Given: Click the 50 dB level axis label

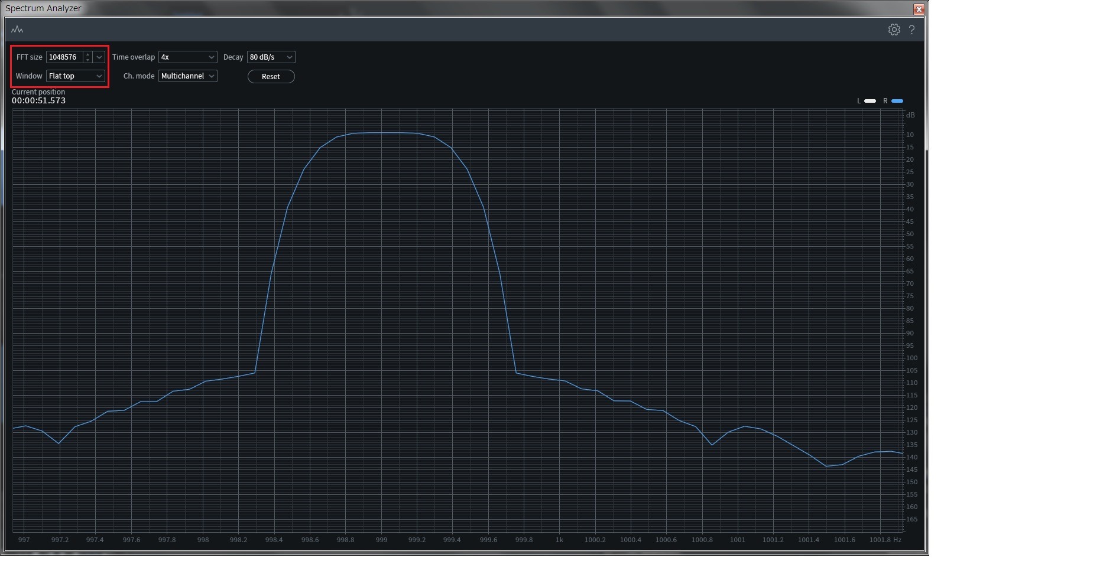Looking at the screenshot, I should tap(910, 234).
